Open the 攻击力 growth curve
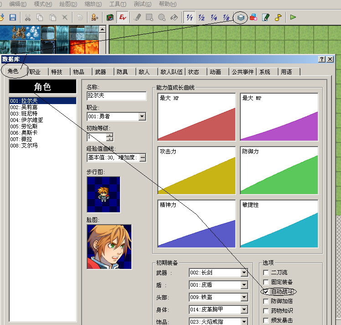 coord(196,170)
